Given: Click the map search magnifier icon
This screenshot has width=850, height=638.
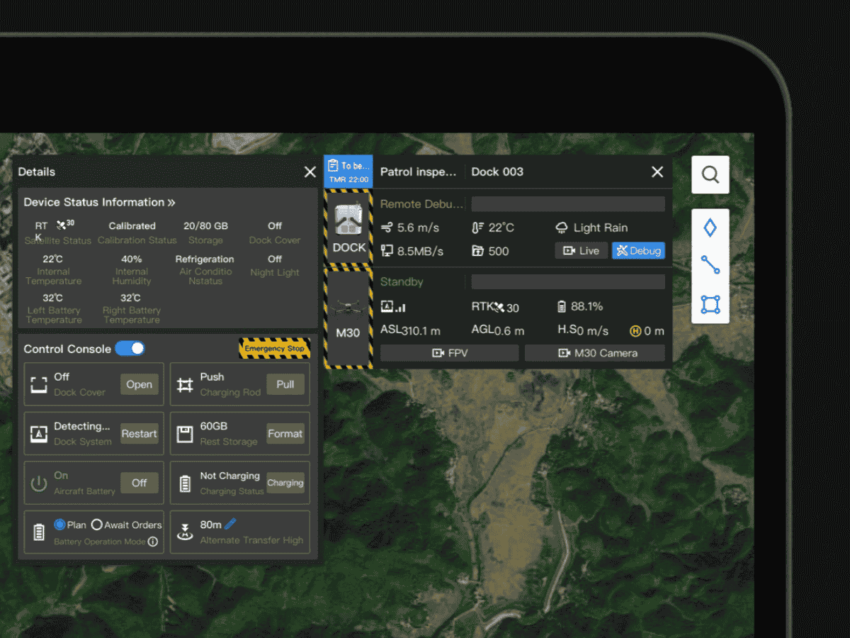Looking at the screenshot, I should click(x=710, y=174).
